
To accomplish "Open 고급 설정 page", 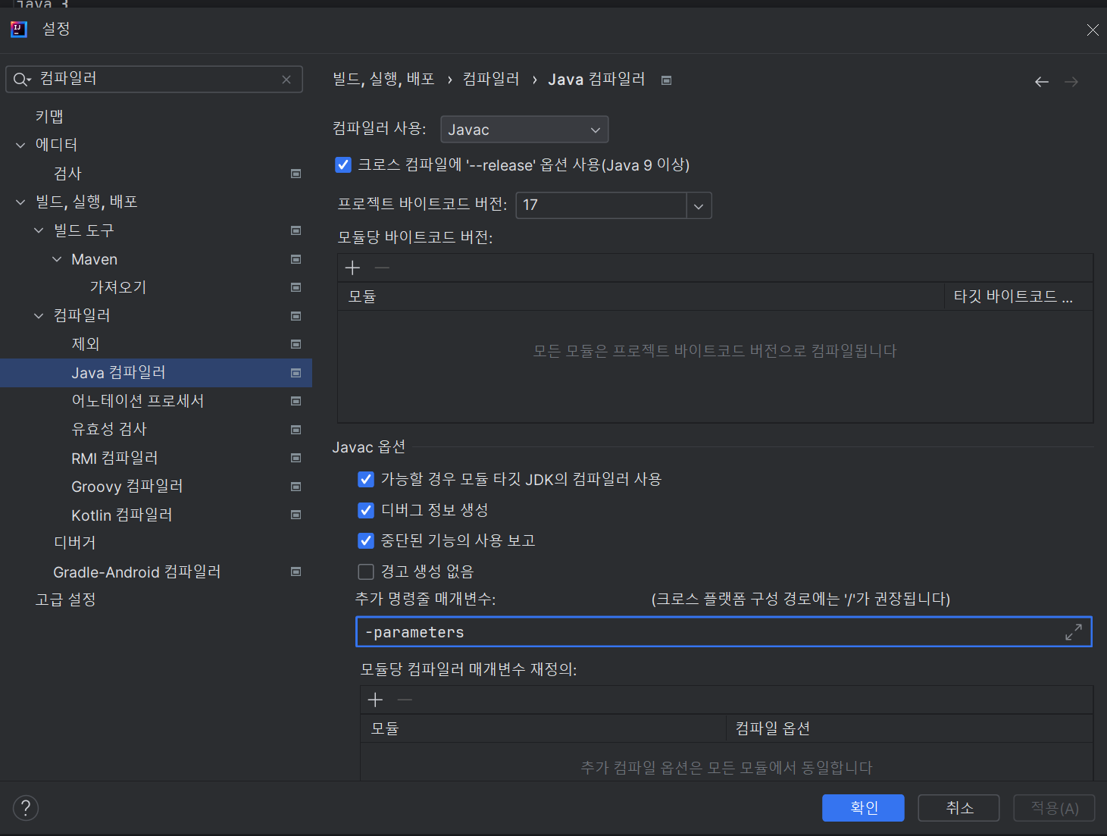I will click(65, 600).
